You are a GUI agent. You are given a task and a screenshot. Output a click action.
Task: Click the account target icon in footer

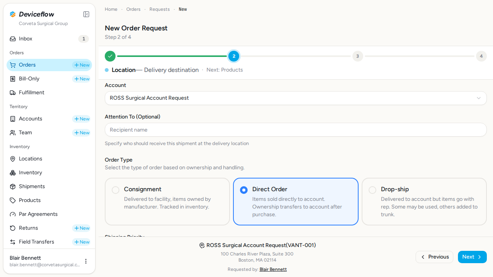[202, 245]
